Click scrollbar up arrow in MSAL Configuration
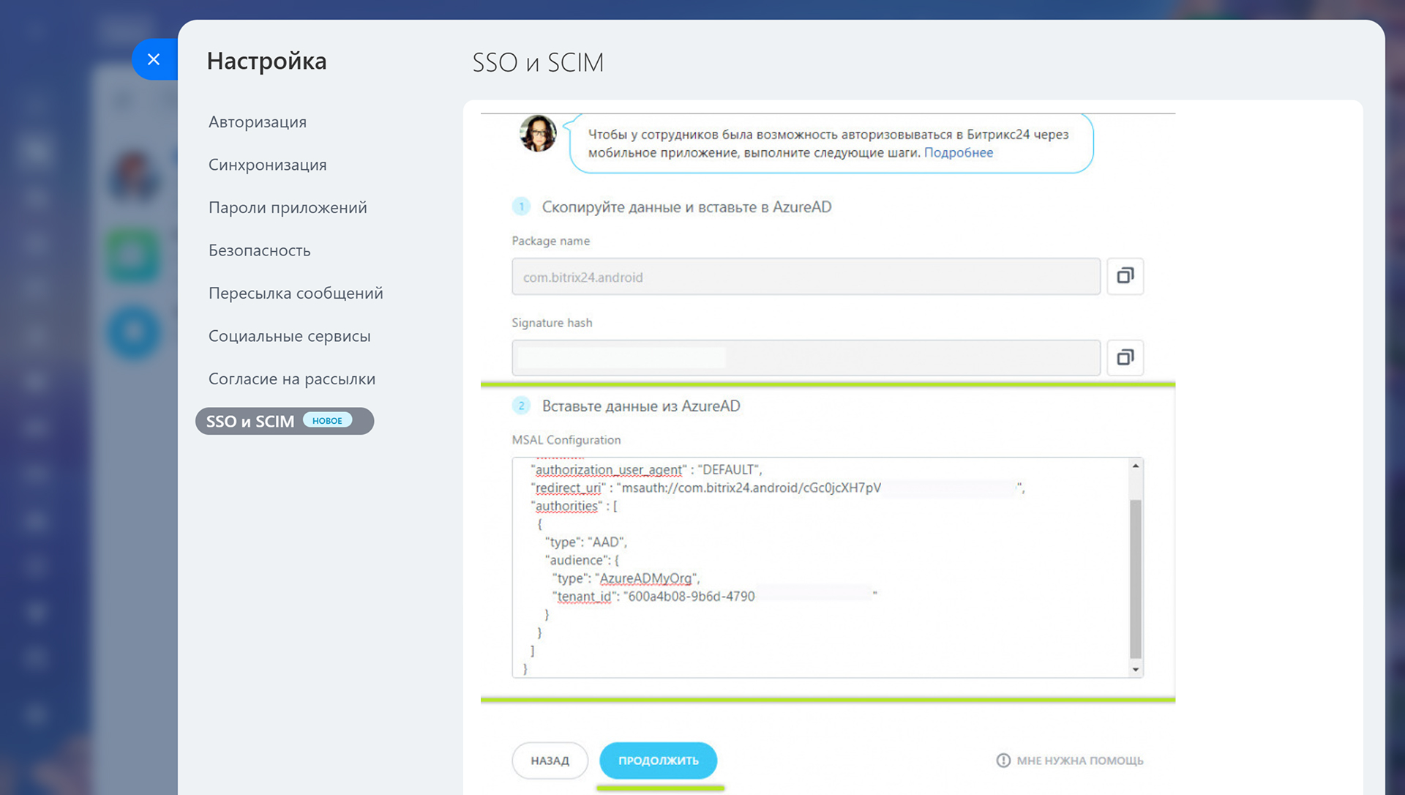The width and height of the screenshot is (1405, 795). (x=1136, y=466)
